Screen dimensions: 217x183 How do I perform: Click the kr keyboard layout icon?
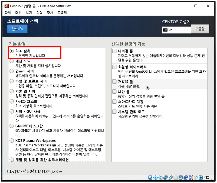coord(165,30)
